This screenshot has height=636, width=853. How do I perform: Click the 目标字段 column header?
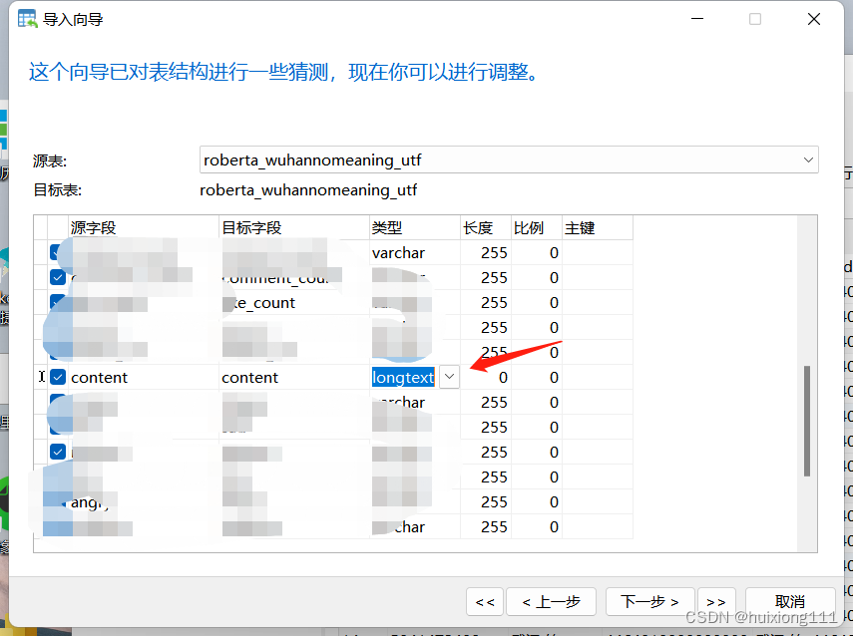click(252, 227)
